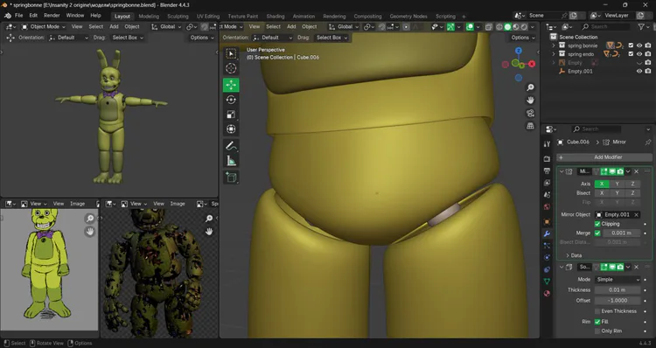Switch to the Shading workspace tab
656x348 pixels.
point(276,17)
